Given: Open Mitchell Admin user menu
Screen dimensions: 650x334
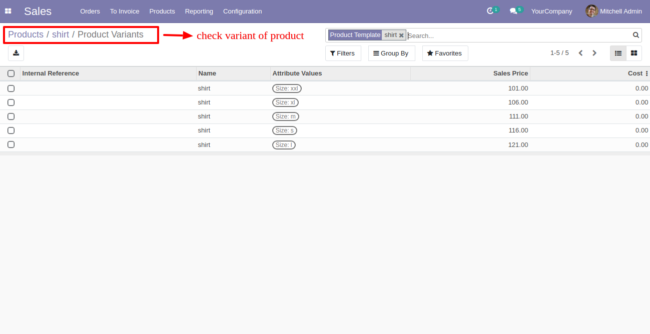Looking at the screenshot, I should pyautogui.click(x=613, y=11).
